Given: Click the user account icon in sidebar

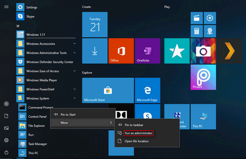Looking at the screenshot, I should 6,104.
